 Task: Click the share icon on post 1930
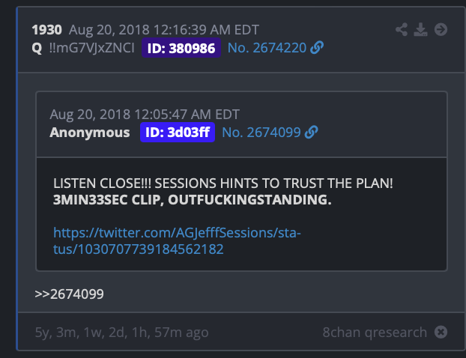click(402, 30)
